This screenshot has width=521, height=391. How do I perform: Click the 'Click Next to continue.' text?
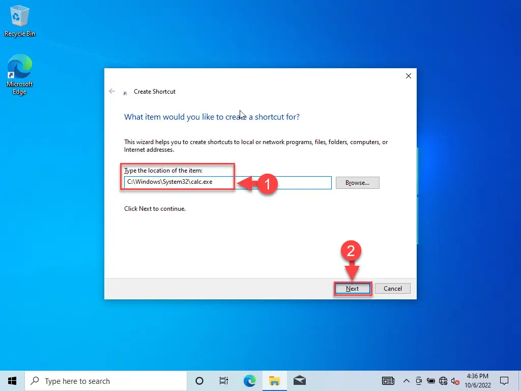click(155, 209)
